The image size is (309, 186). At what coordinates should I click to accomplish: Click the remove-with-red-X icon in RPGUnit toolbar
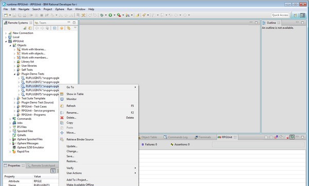[x=287, y=137]
